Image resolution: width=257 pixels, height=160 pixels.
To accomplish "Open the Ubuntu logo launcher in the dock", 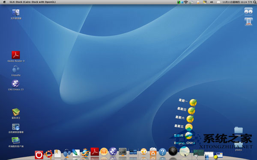I will [x=48, y=154].
